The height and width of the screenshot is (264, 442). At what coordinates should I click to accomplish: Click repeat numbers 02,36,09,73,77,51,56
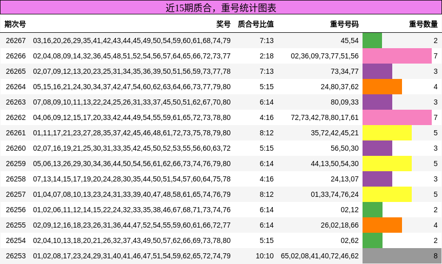pos(325,56)
